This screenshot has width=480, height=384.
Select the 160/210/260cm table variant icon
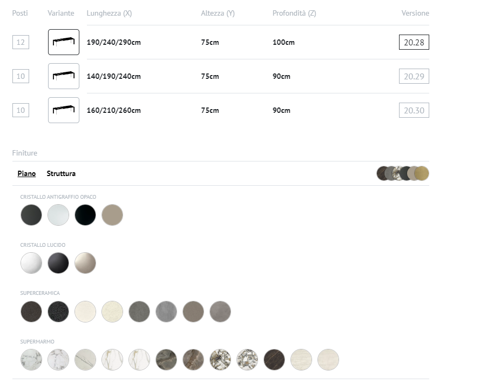click(x=64, y=110)
